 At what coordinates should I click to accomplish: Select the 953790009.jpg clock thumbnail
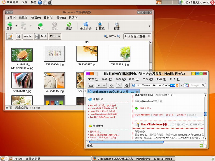55,80
